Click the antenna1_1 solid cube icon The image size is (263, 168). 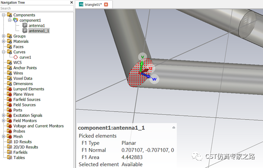point(25,31)
